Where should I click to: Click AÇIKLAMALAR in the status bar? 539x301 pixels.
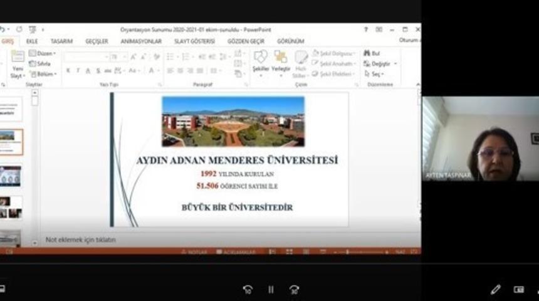[x=236, y=252]
